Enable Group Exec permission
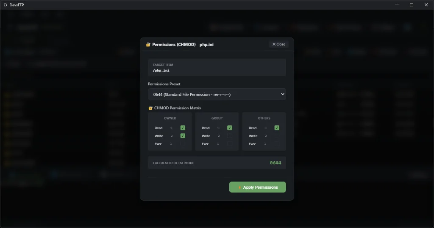The width and height of the screenshot is (434, 228). (x=229, y=144)
